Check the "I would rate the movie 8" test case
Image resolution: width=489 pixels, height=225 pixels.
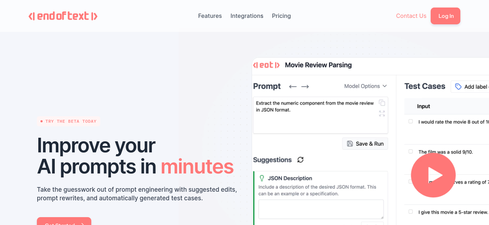click(x=411, y=121)
